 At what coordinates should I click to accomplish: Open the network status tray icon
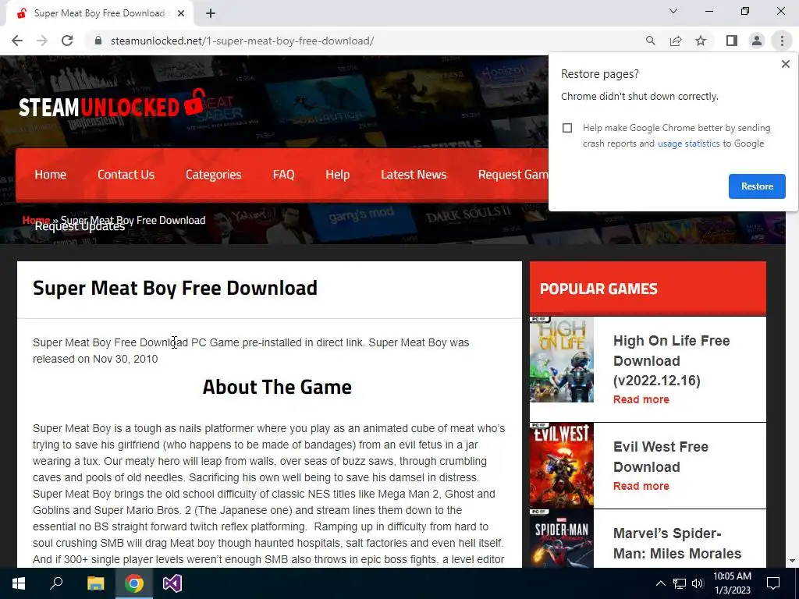(680, 583)
